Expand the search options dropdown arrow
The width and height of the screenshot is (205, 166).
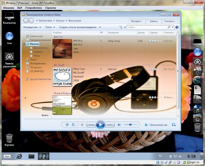point(173,27)
